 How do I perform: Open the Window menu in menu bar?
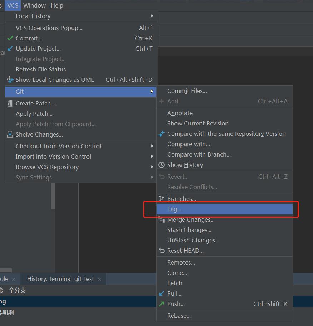point(34,5)
